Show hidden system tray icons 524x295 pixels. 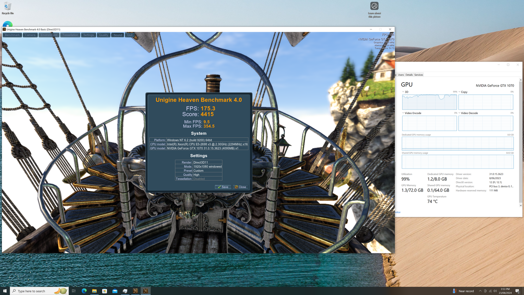[x=480, y=291]
